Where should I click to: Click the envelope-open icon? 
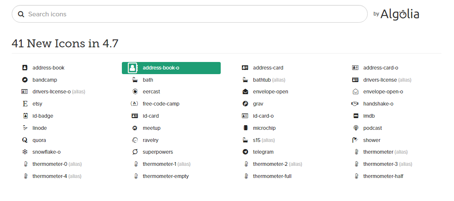pyautogui.click(x=245, y=92)
